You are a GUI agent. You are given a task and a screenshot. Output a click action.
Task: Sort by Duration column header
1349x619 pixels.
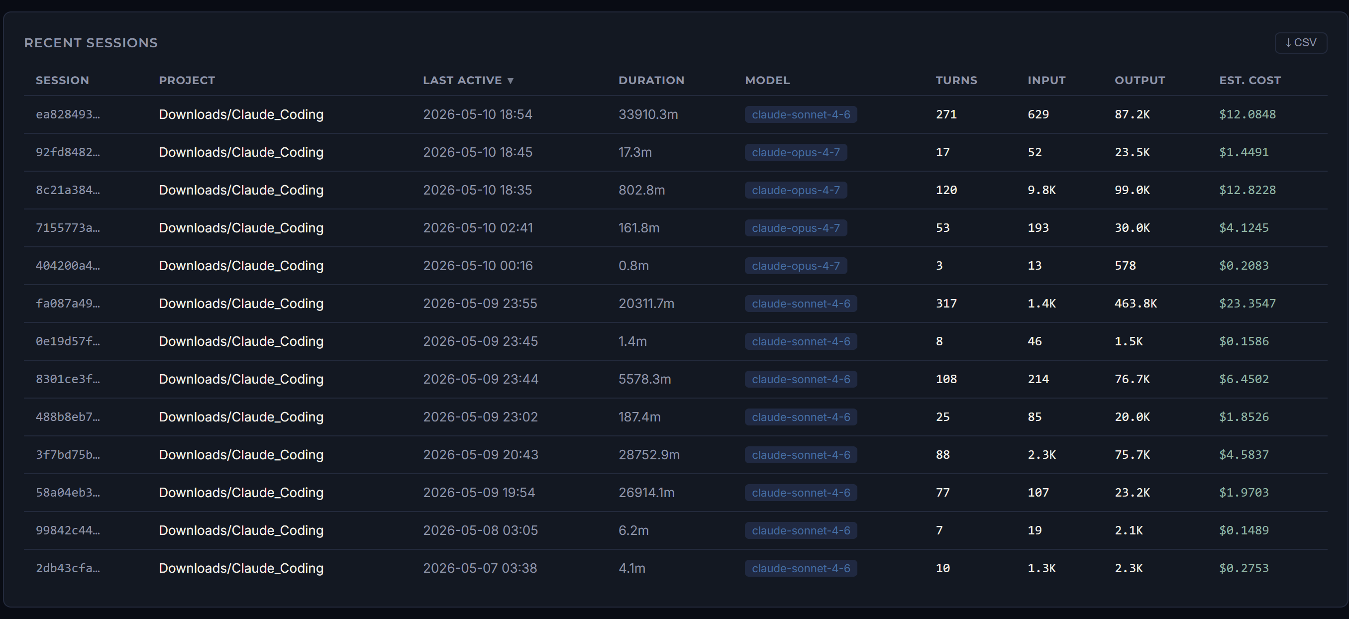[x=651, y=80]
